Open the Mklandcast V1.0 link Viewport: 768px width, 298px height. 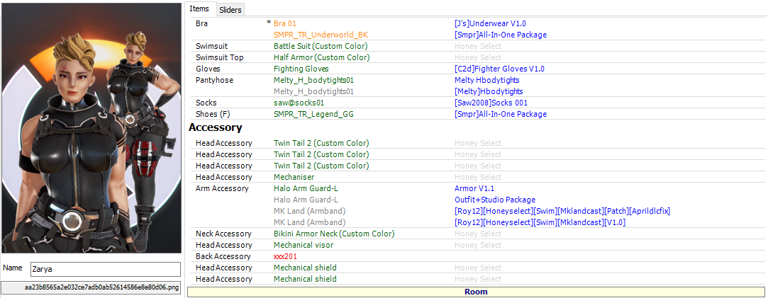pos(540,222)
